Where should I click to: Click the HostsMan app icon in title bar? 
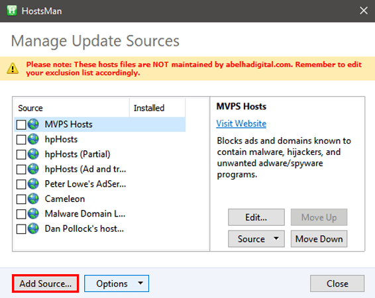click(x=12, y=11)
